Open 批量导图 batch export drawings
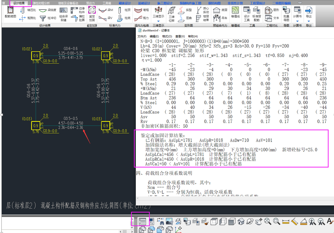The width and height of the screenshot is (334, 233). (x=286, y=14)
